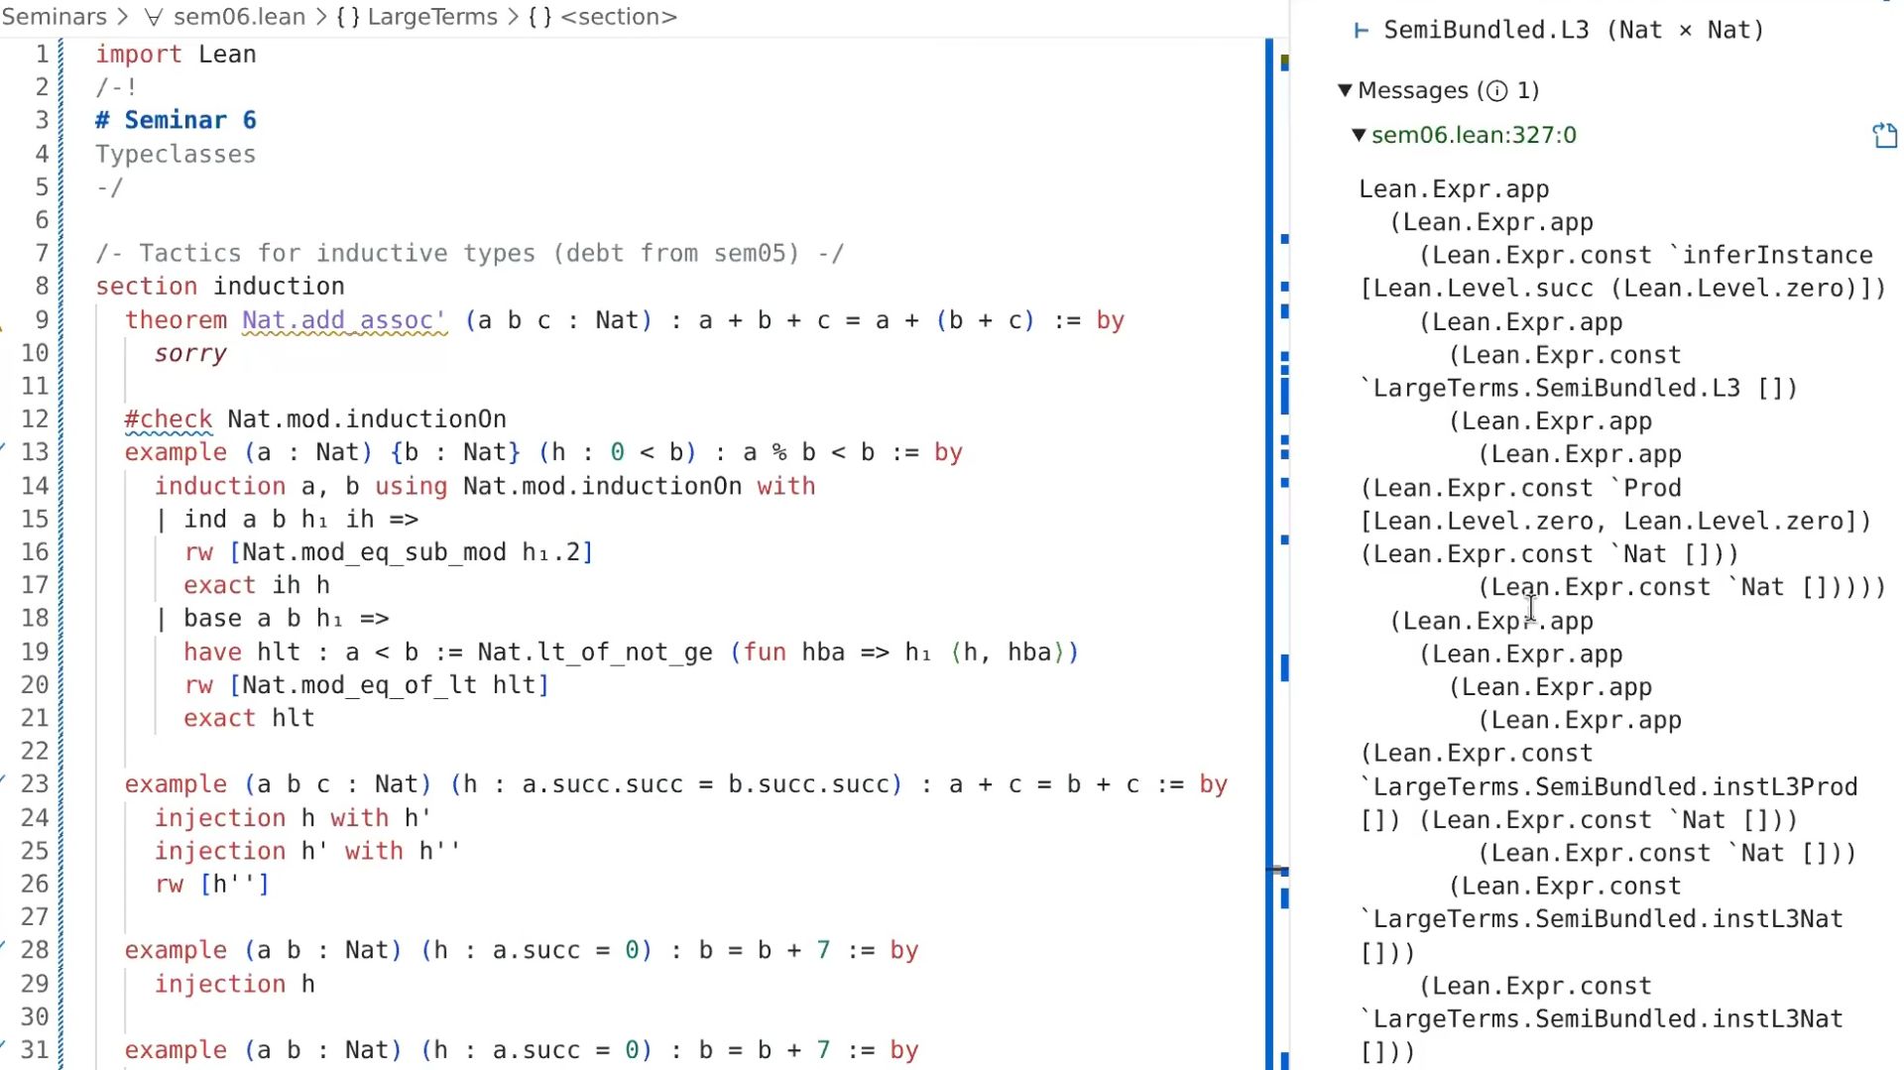Click the info icon in Messages header
This screenshot has width=1904, height=1070.
(x=1497, y=91)
